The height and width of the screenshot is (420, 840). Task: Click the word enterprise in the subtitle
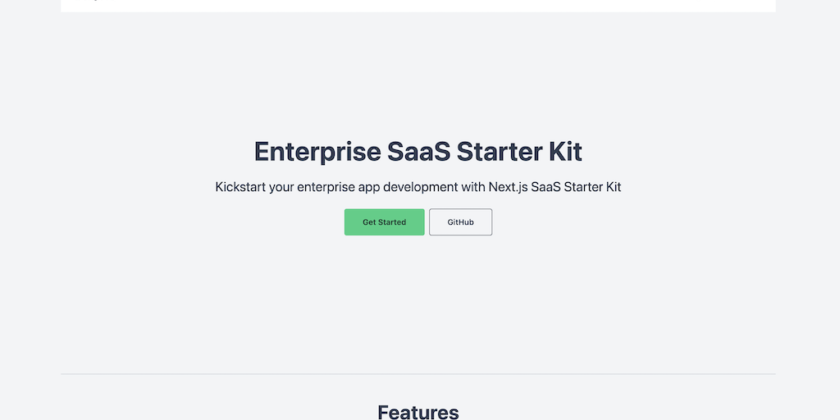(326, 187)
